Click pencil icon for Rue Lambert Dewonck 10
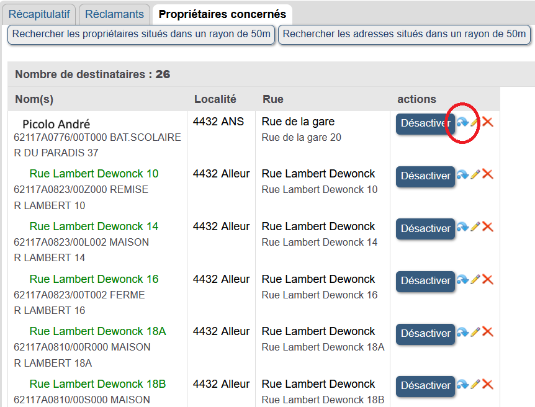Screen dimensions: 535x407 coord(475,175)
